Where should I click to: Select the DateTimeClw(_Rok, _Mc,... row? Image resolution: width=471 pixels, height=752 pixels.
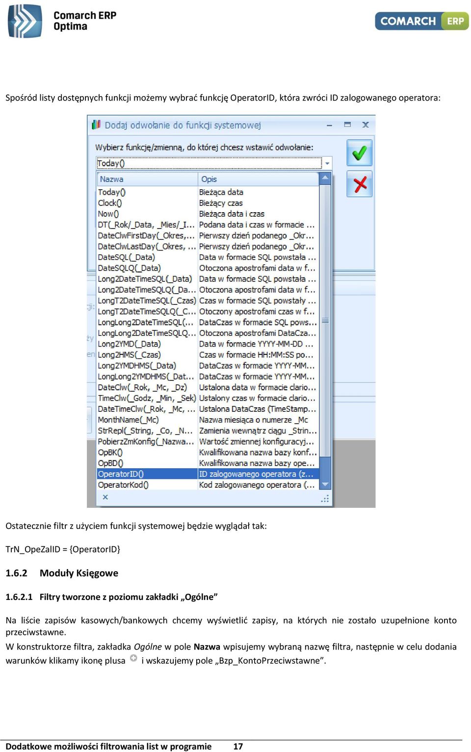(x=208, y=409)
